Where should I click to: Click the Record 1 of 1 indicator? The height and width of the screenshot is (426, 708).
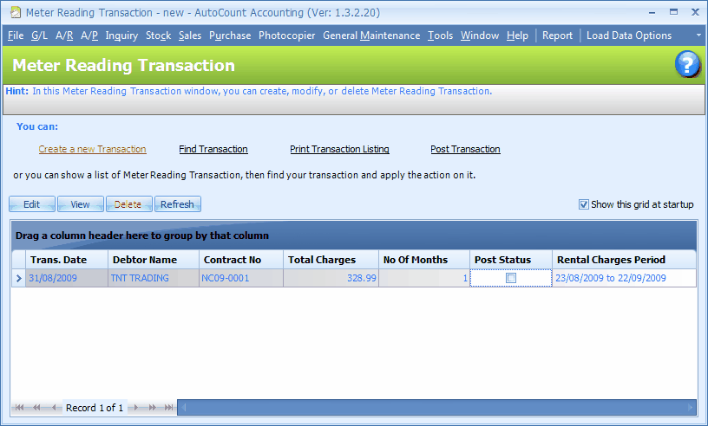pos(95,408)
